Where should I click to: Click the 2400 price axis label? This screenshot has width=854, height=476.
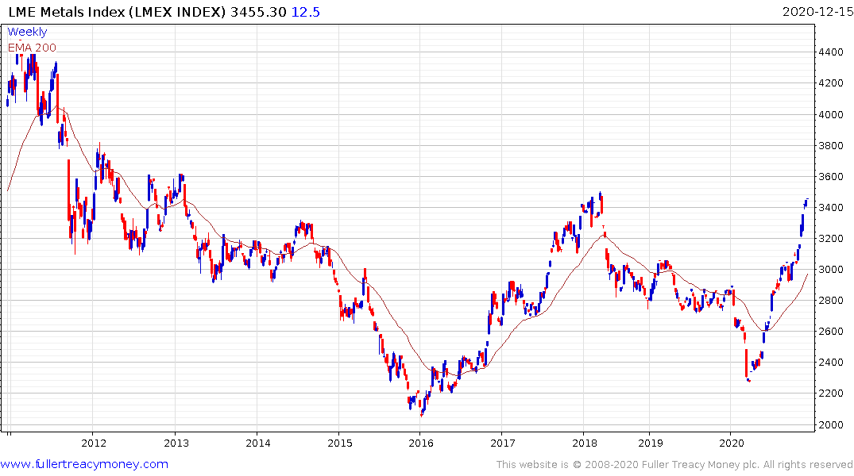pos(831,363)
